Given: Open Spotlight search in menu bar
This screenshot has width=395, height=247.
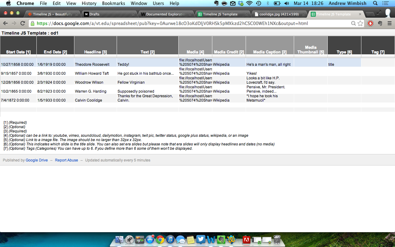Looking at the screenshot, I should 375,3.
